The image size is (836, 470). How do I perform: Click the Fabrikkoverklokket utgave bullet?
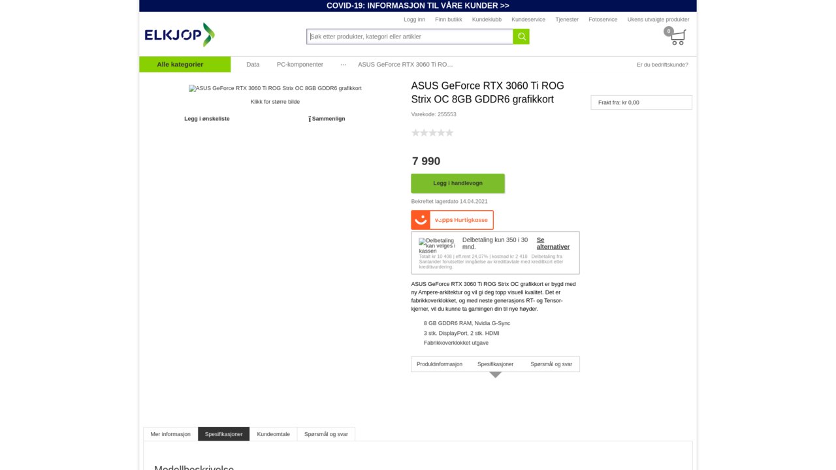[456, 343]
